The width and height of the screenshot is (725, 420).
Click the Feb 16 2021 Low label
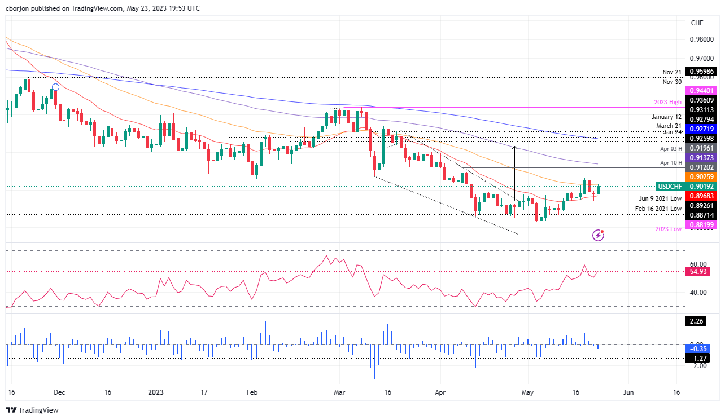point(658,209)
